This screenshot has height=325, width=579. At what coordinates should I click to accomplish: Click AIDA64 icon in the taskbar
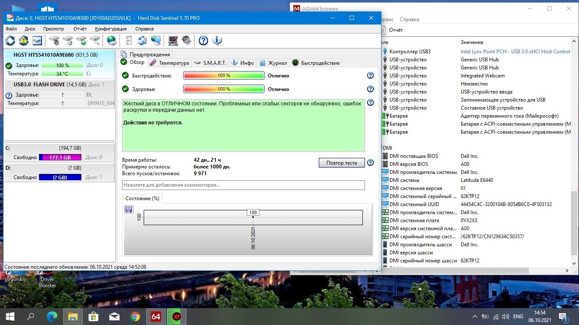click(156, 316)
